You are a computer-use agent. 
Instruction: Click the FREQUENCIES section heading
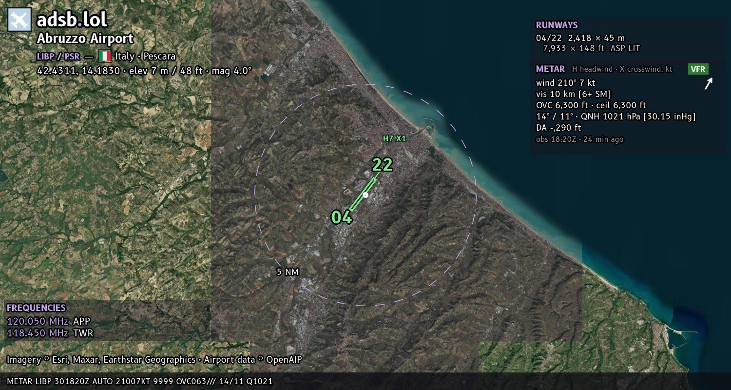tap(36, 308)
